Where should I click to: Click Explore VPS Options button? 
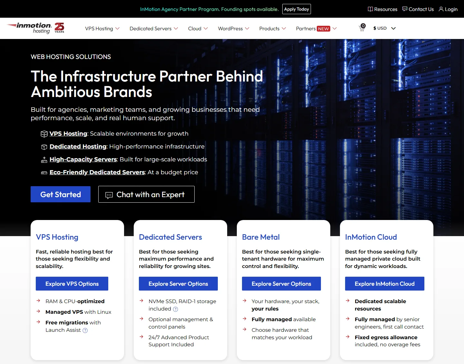pyautogui.click(x=72, y=283)
